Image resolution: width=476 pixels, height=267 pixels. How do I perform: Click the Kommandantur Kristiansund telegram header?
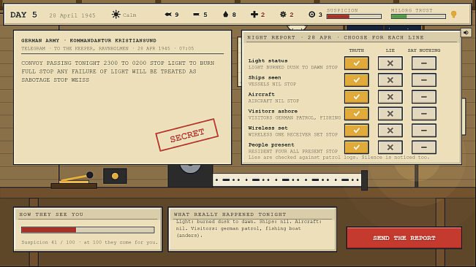coord(88,40)
